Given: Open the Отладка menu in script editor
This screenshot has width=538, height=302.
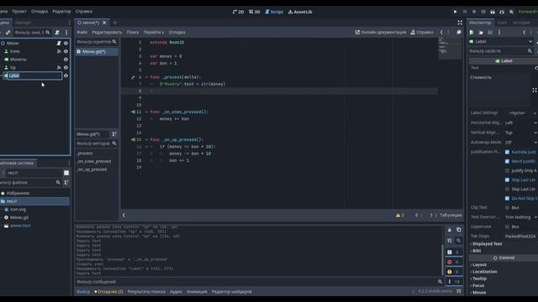Looking at the screenshot, I should coord(177,32).
